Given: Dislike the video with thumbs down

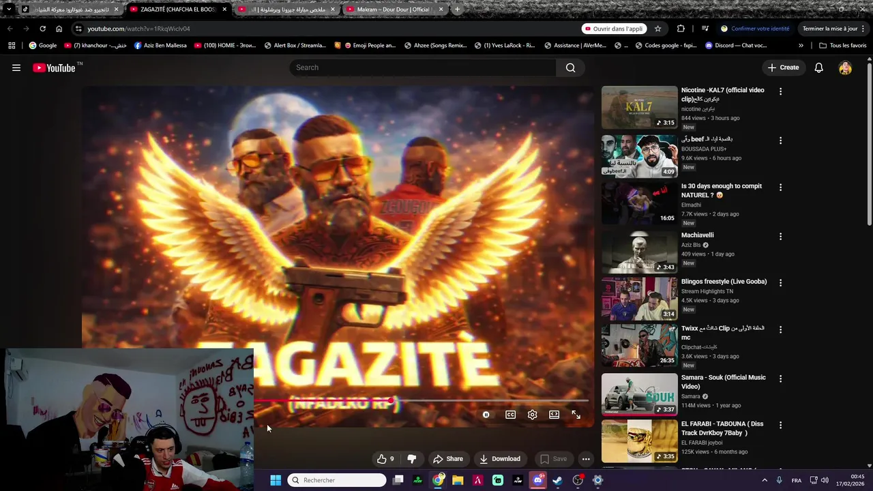Looking at the screenshot, I should pyautogui.click(x=411, y=459).
